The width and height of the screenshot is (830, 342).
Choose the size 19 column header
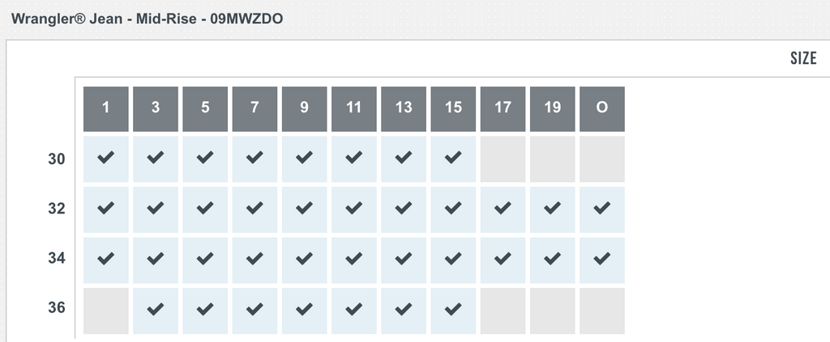[x=553, y=108]
